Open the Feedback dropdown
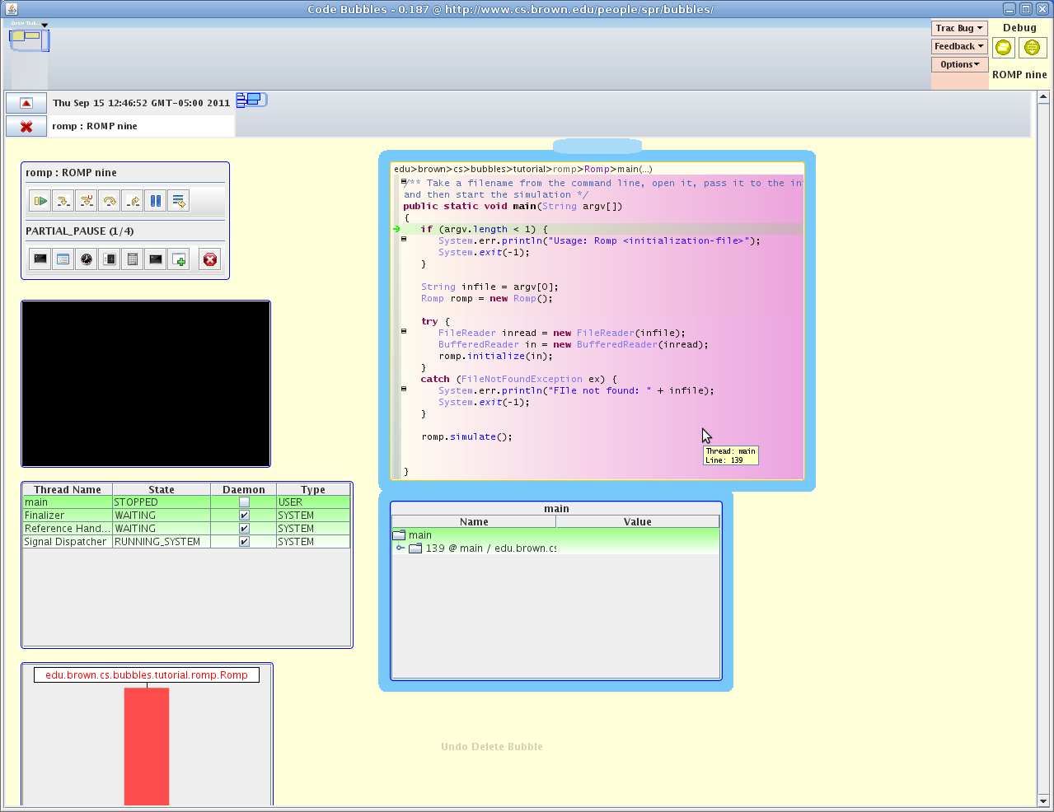 point(959,46)
